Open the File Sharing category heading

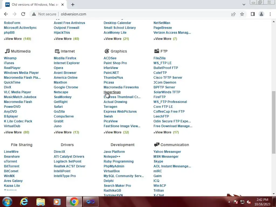[22, 145]
